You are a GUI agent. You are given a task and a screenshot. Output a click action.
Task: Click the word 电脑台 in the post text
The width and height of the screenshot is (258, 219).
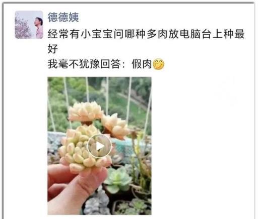click(195, 34)
